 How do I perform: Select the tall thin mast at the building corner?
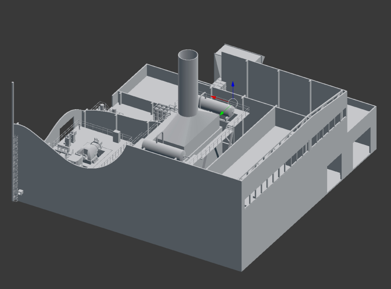point(13,141)
